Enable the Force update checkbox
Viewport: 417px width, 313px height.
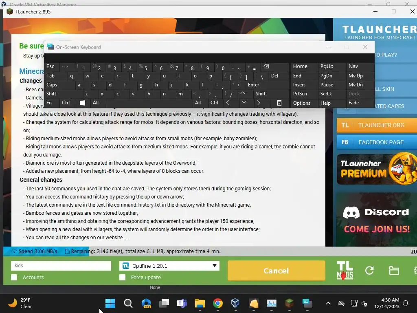[x=122, y=277]
